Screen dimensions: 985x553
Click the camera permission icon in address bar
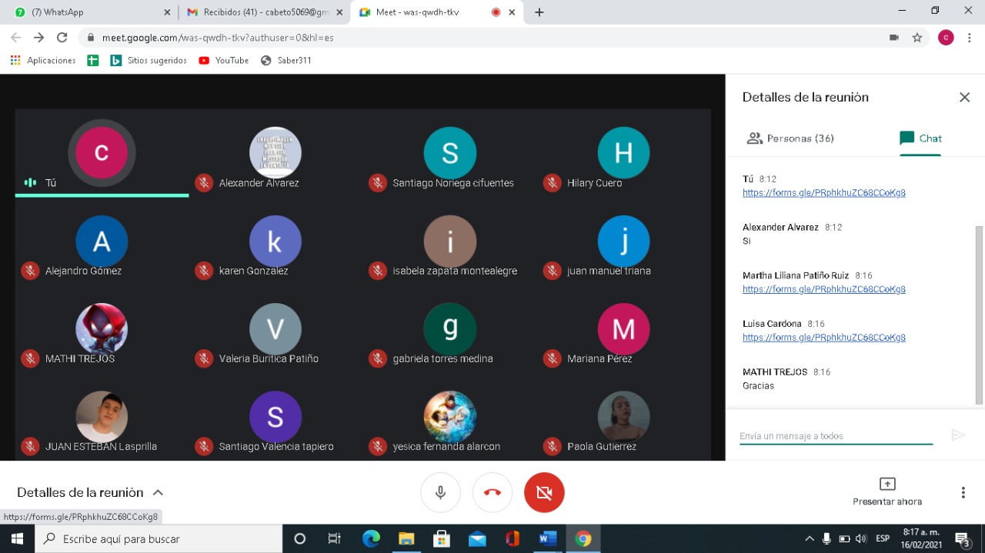(x=893, y=37)
